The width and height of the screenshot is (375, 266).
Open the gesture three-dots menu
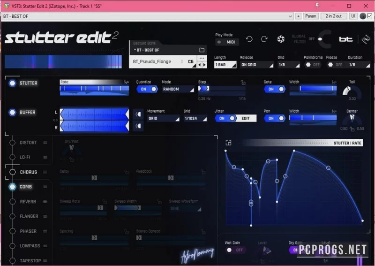click(x=202, y=58)
